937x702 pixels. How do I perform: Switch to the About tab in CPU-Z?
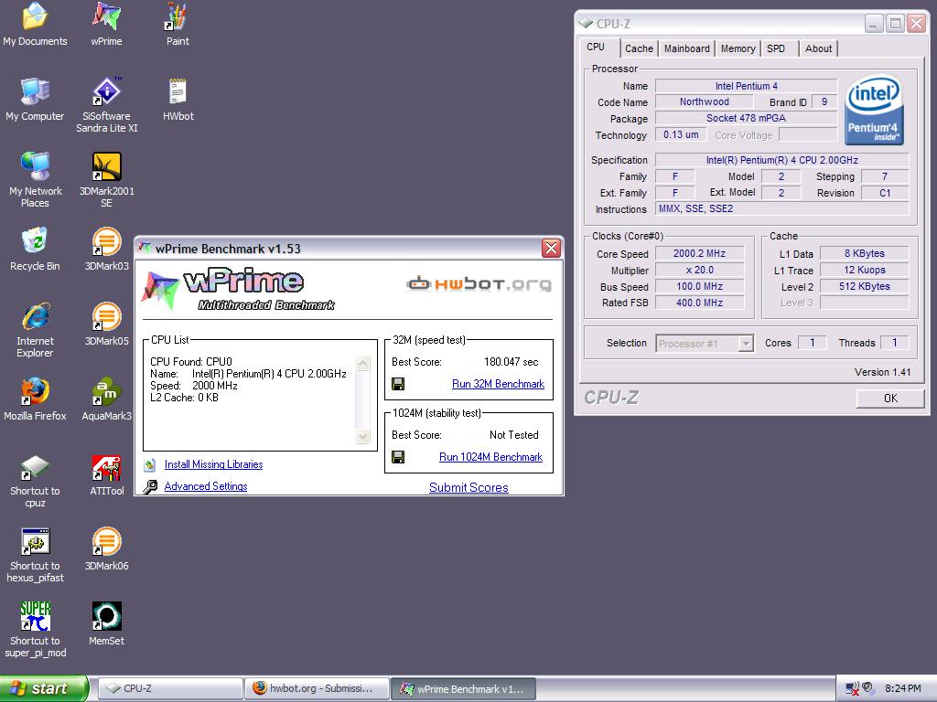click(818, 48)
